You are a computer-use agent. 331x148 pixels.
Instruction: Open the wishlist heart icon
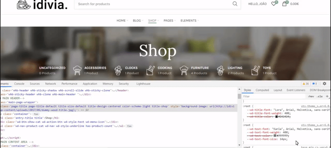tap(274, 4)
